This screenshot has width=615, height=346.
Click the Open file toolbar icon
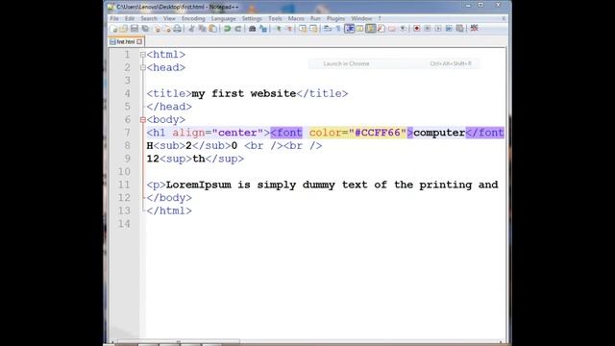click(124, 29)
